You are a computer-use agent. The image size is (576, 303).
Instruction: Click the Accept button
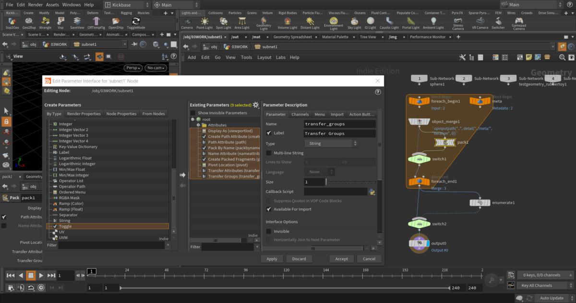coord(342,259)
